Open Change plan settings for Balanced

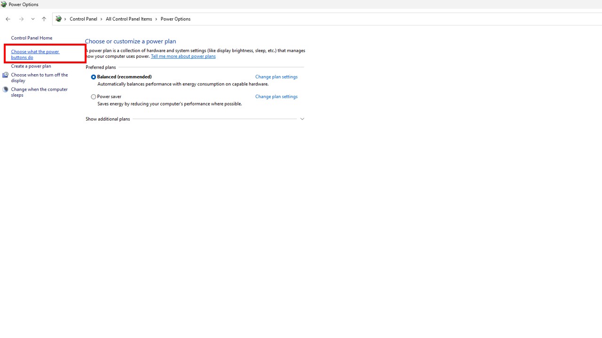pos(276,77)
